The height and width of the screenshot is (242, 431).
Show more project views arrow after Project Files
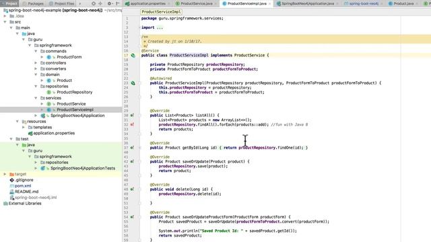[80, 3]
